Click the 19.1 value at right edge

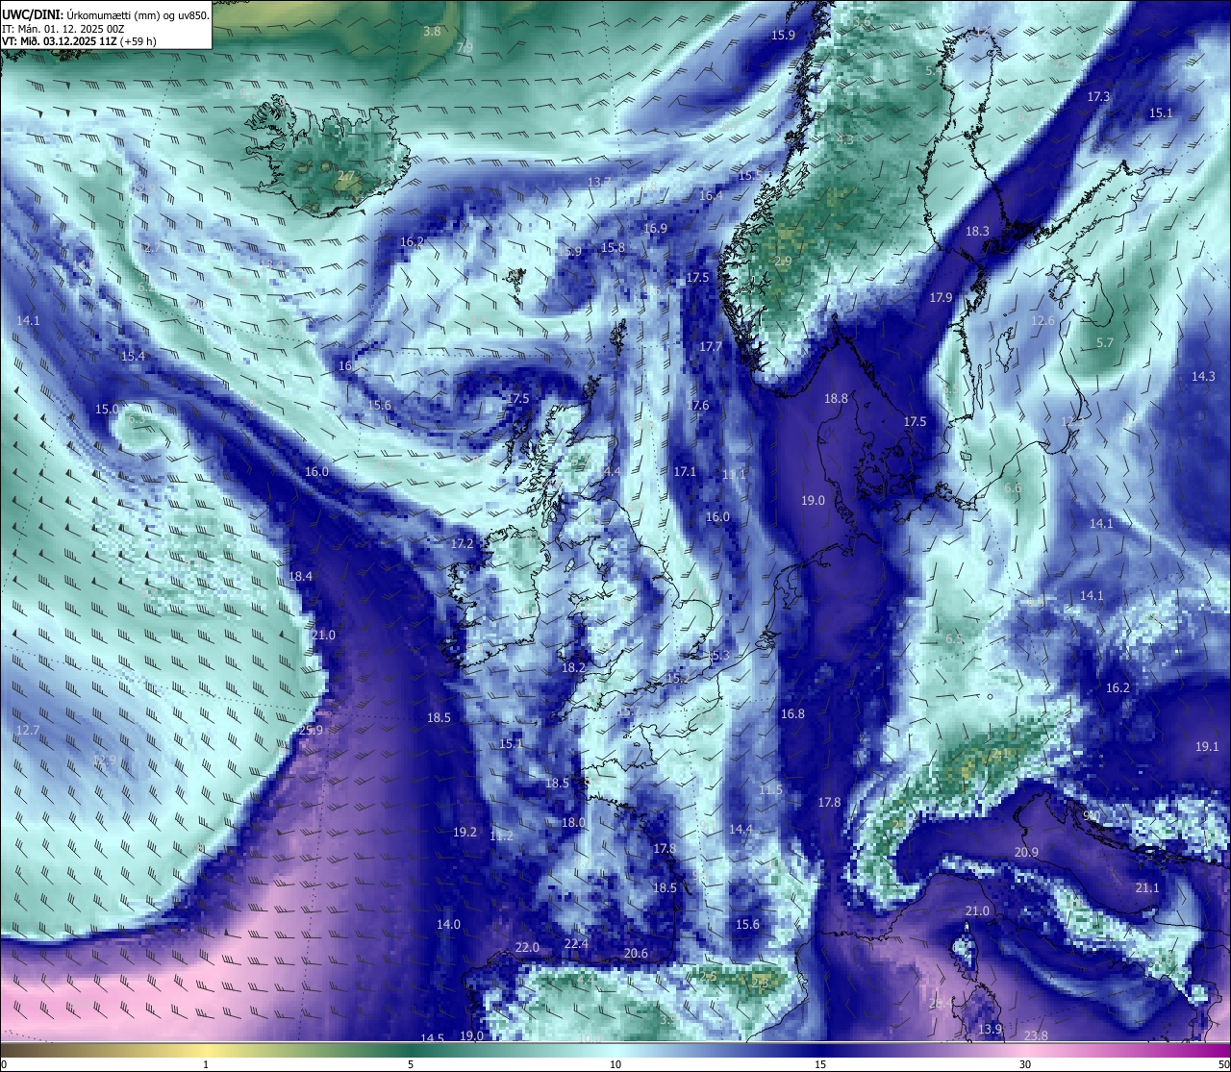tap(1207, 747)
